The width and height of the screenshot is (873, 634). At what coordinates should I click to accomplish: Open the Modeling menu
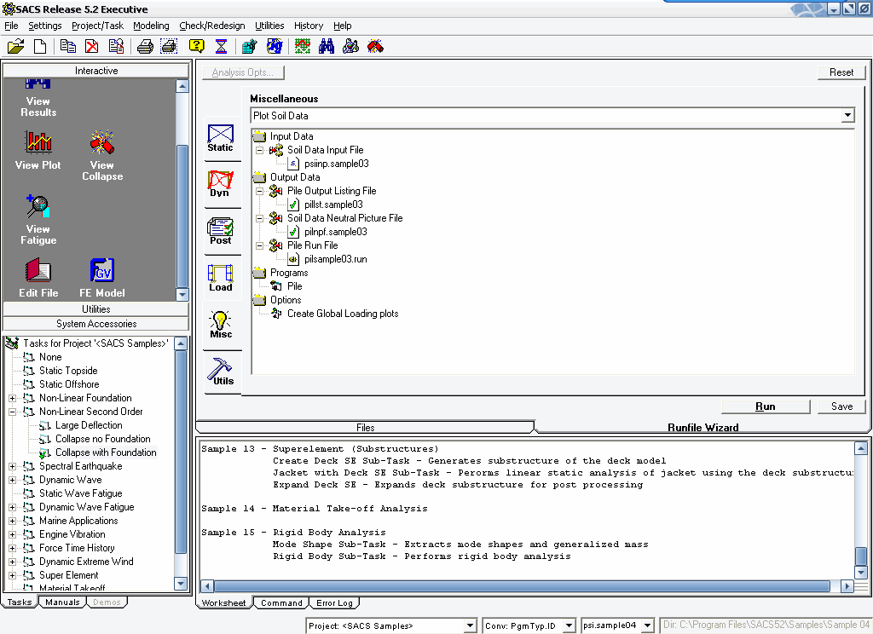pos(151,26)
